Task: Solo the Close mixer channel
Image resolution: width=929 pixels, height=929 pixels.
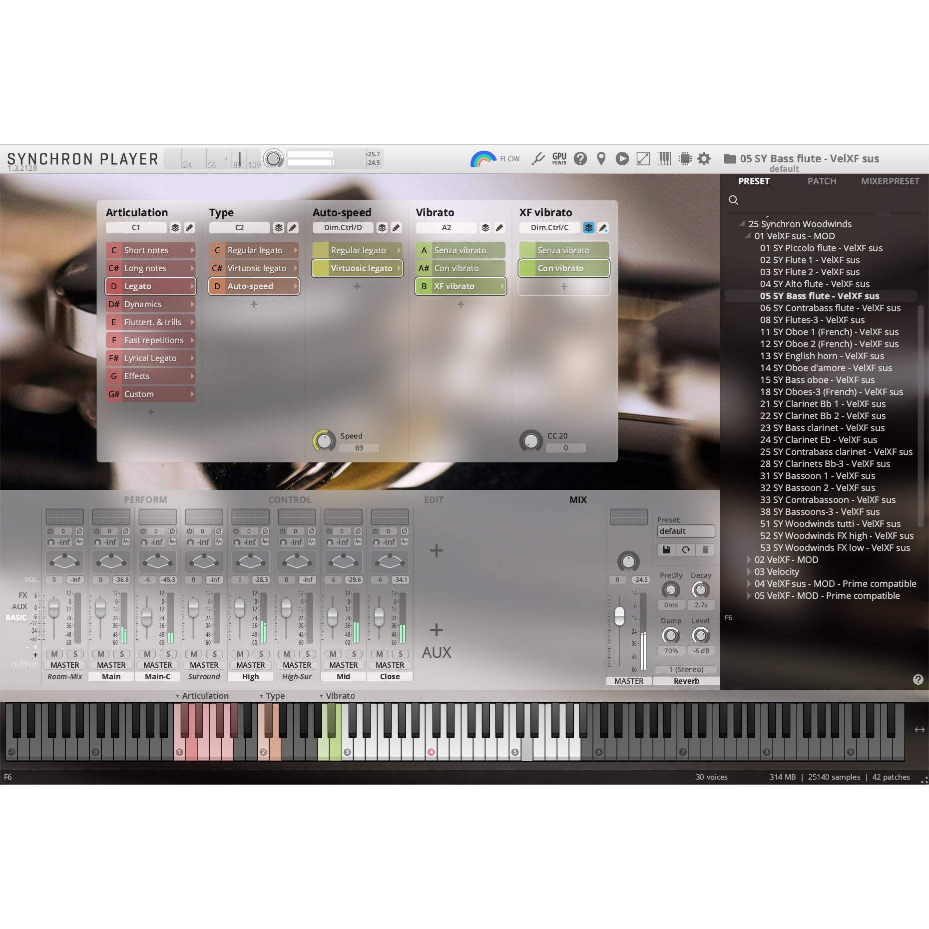Action: click(x=400, y=654)
